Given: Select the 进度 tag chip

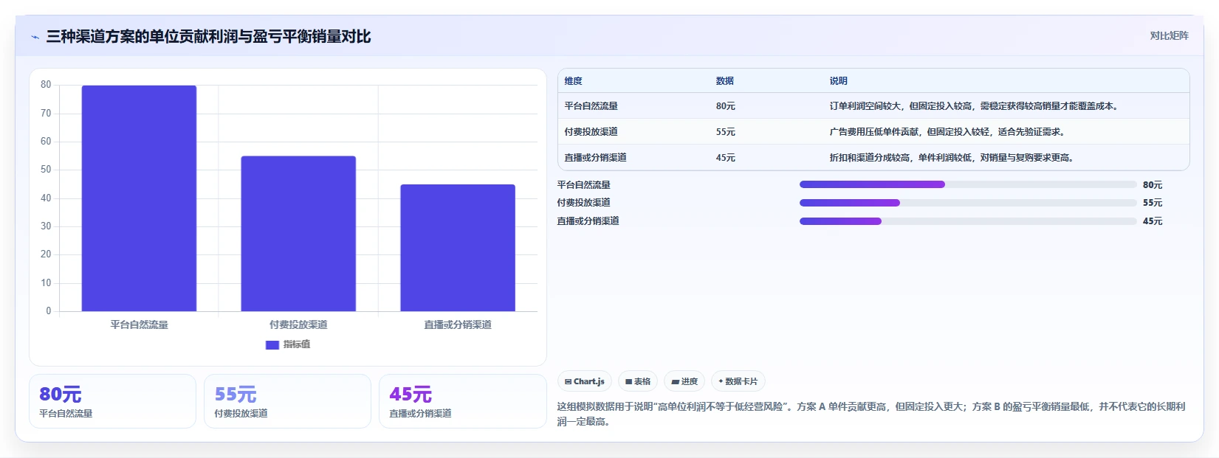Looking at the screenshot, I should tap(684, 381).
